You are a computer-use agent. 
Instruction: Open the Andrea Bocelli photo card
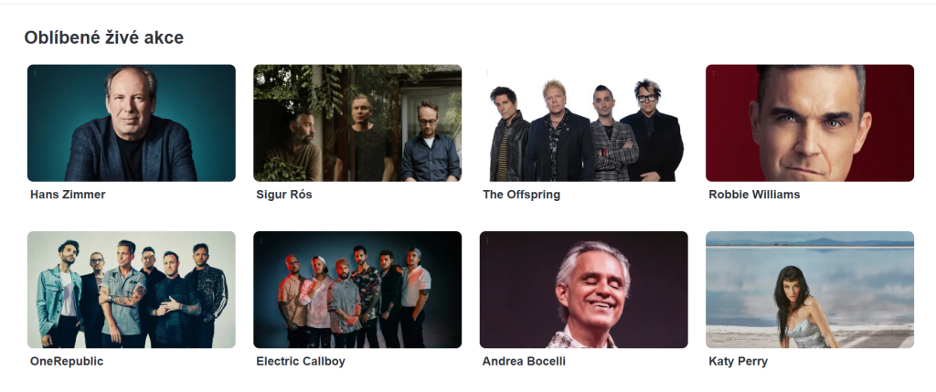584,290
